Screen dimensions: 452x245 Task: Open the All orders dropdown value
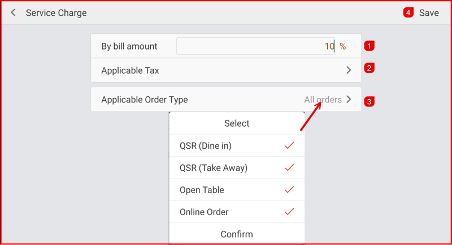(x=323, y=100)
